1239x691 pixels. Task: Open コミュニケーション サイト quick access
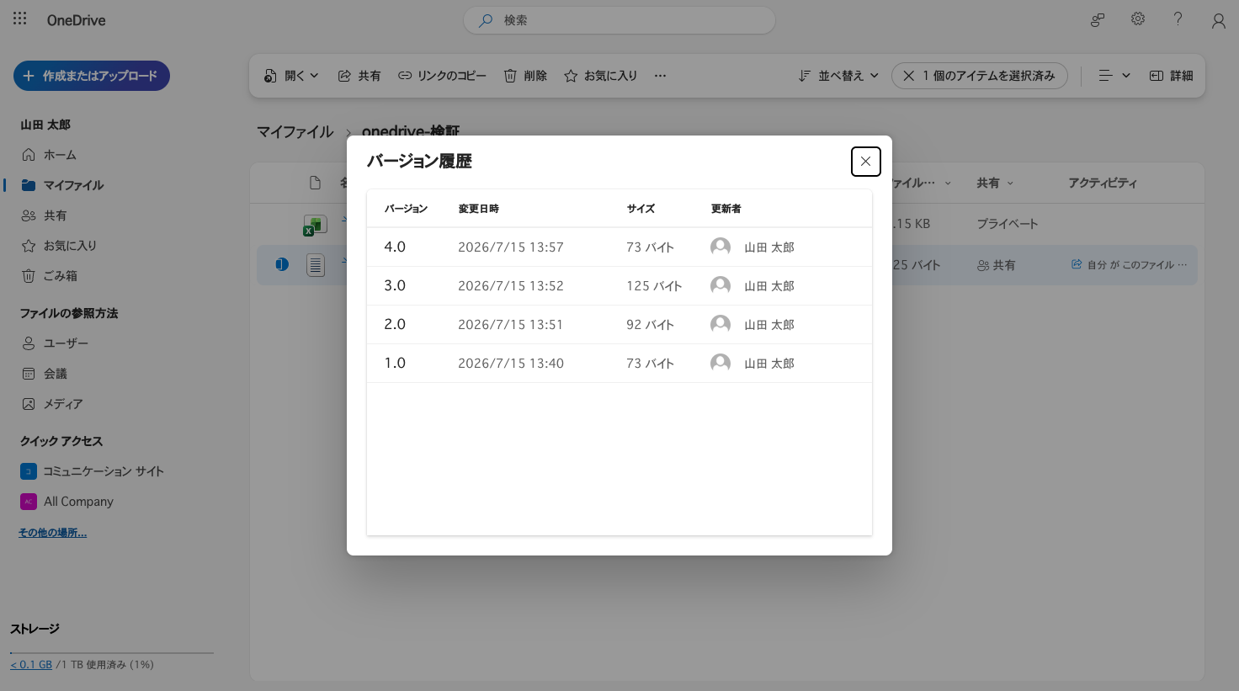coord(93,471)
